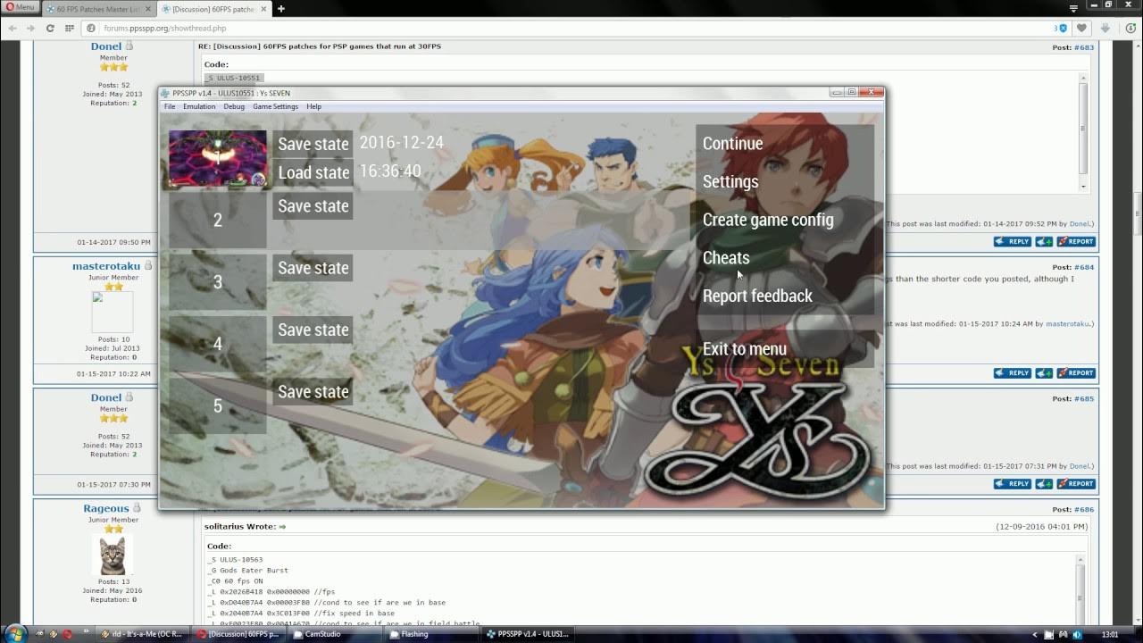Screen dimensions: 1143x643
Task: Click Rageous cat avatar image
Action: tap(113, 555)
